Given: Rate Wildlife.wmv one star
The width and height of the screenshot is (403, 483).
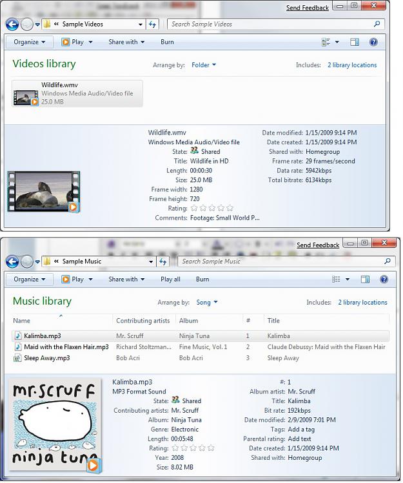Looking at the screenshot, I should coord(194,208).
